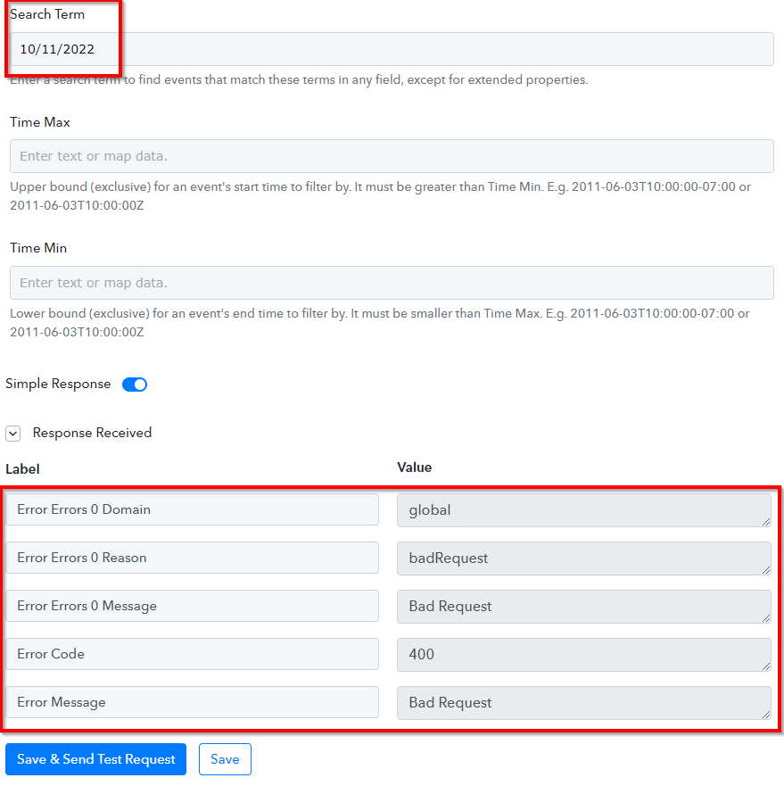The height and width of the screenshot is (786, 784).
Task: Click the Response Received label text
Action: (x=92, y=433)
